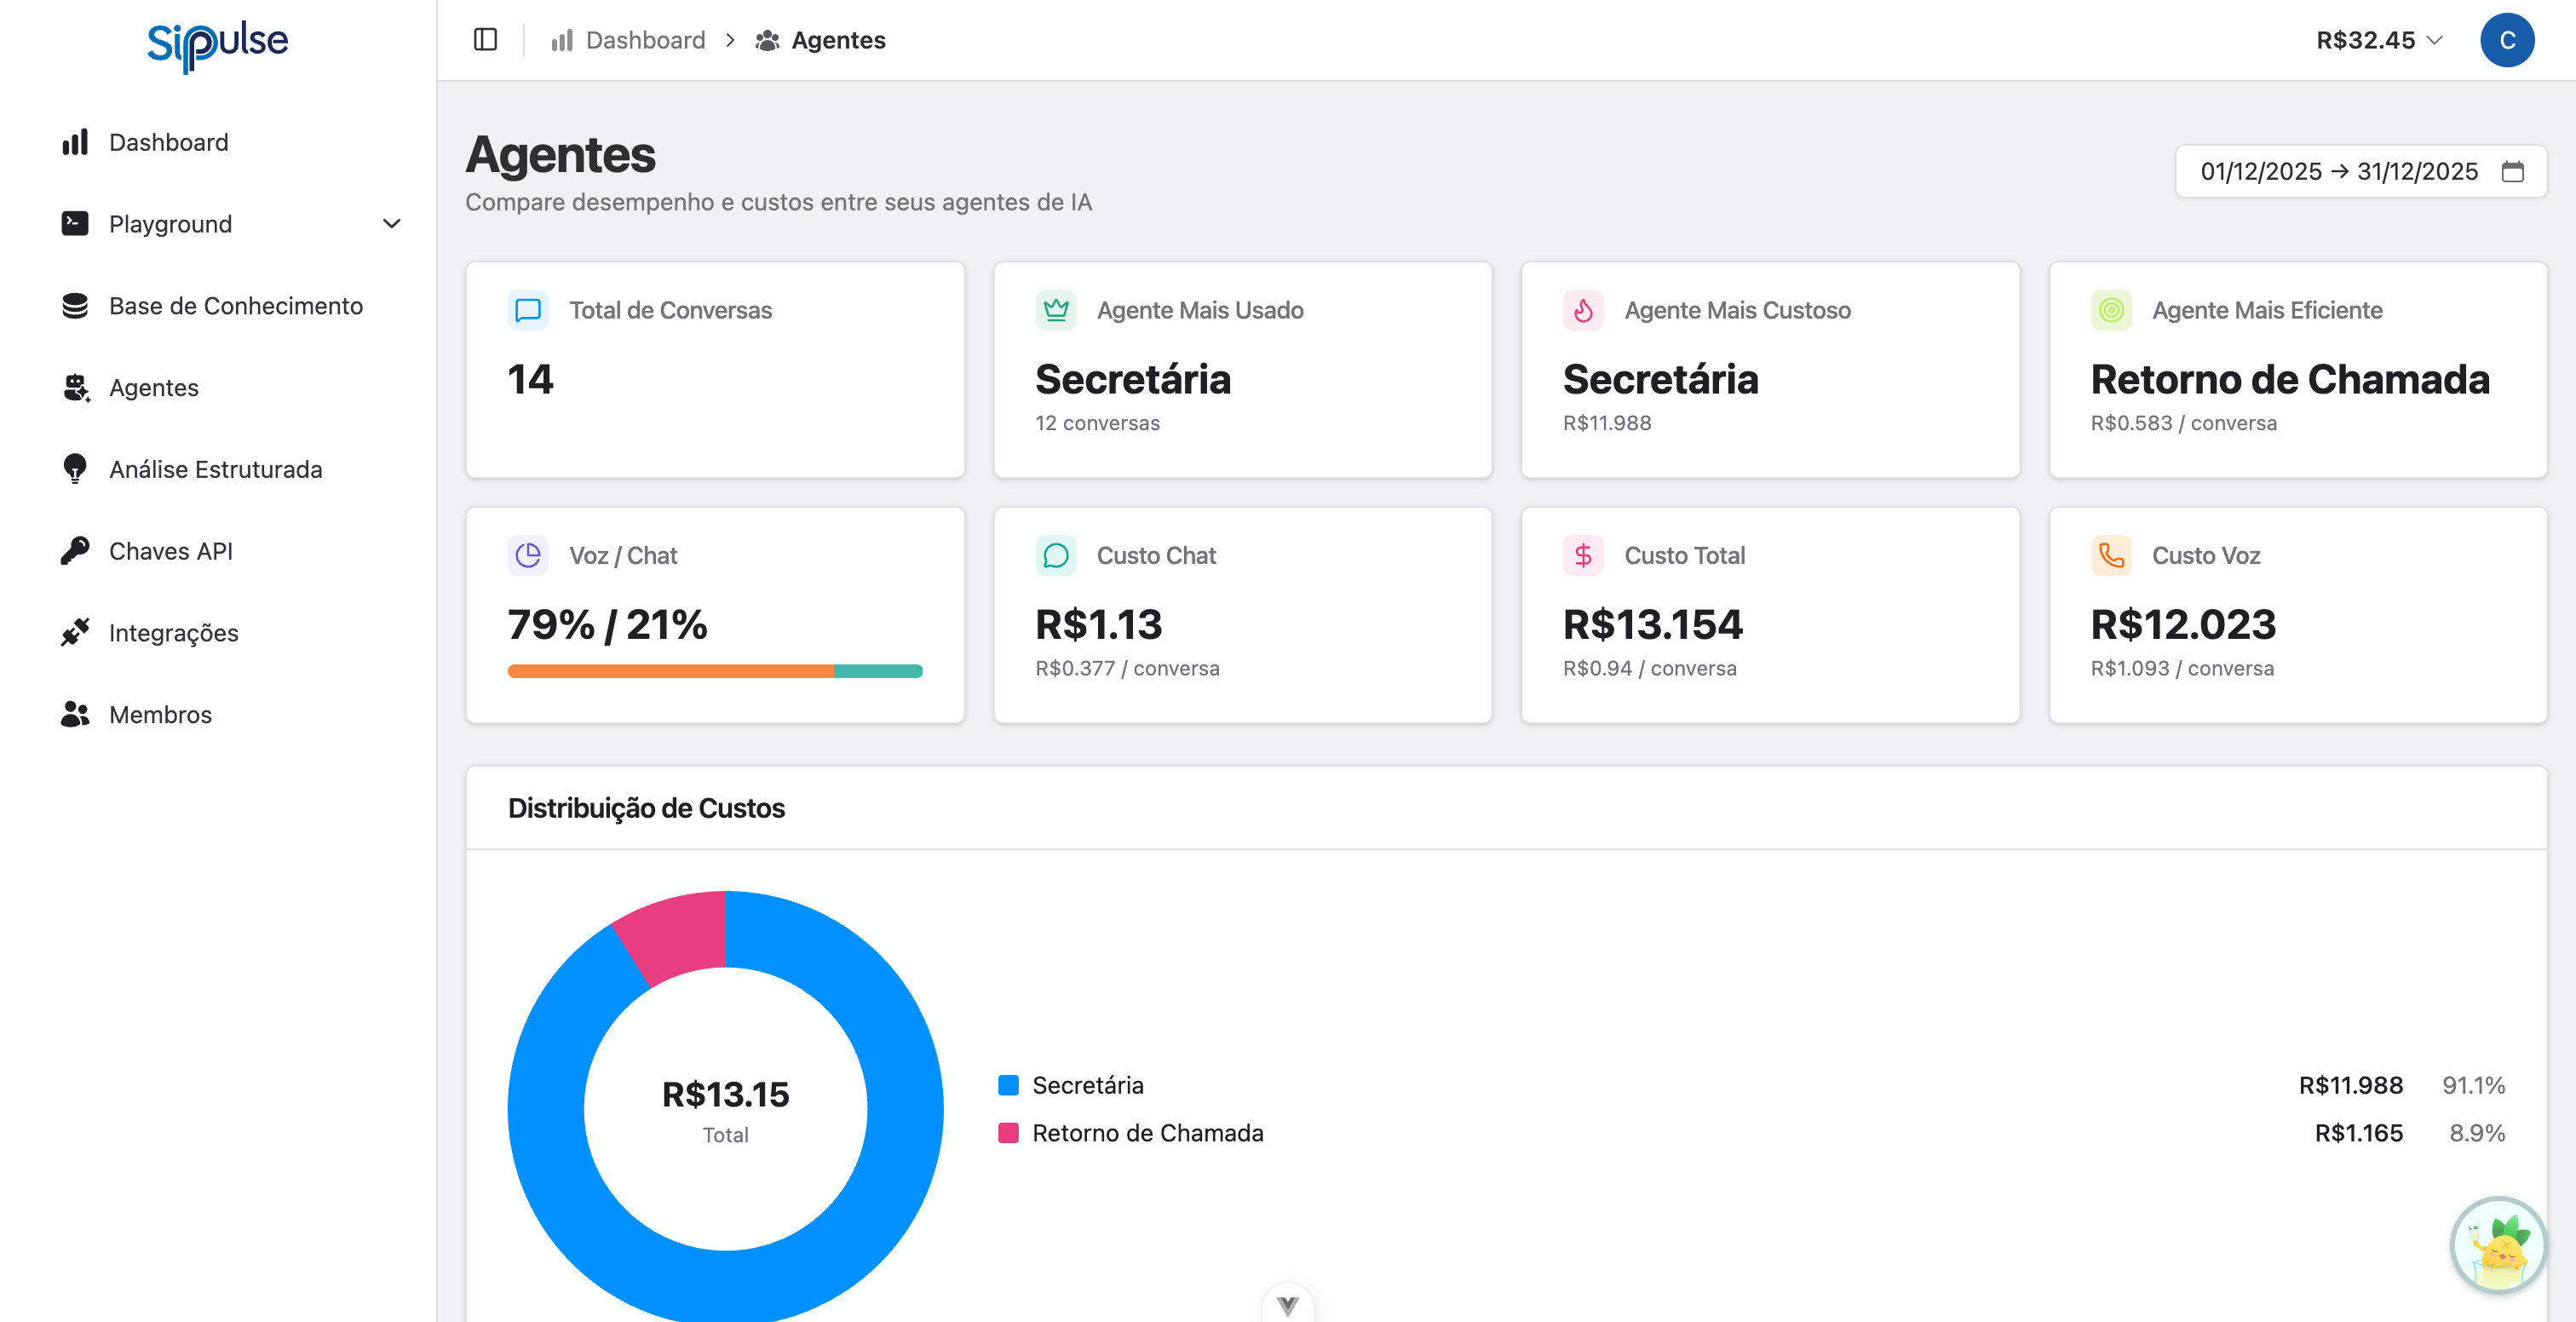This screenshot has width=2576, height=1322.
Task: Open the R$32.45 balance dropdown
Action: pos(2379,40)
